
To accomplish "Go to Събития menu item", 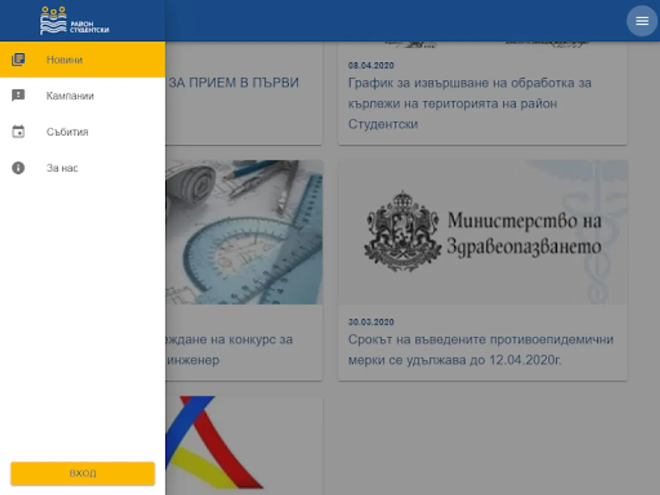I will (x=82, y=132).
